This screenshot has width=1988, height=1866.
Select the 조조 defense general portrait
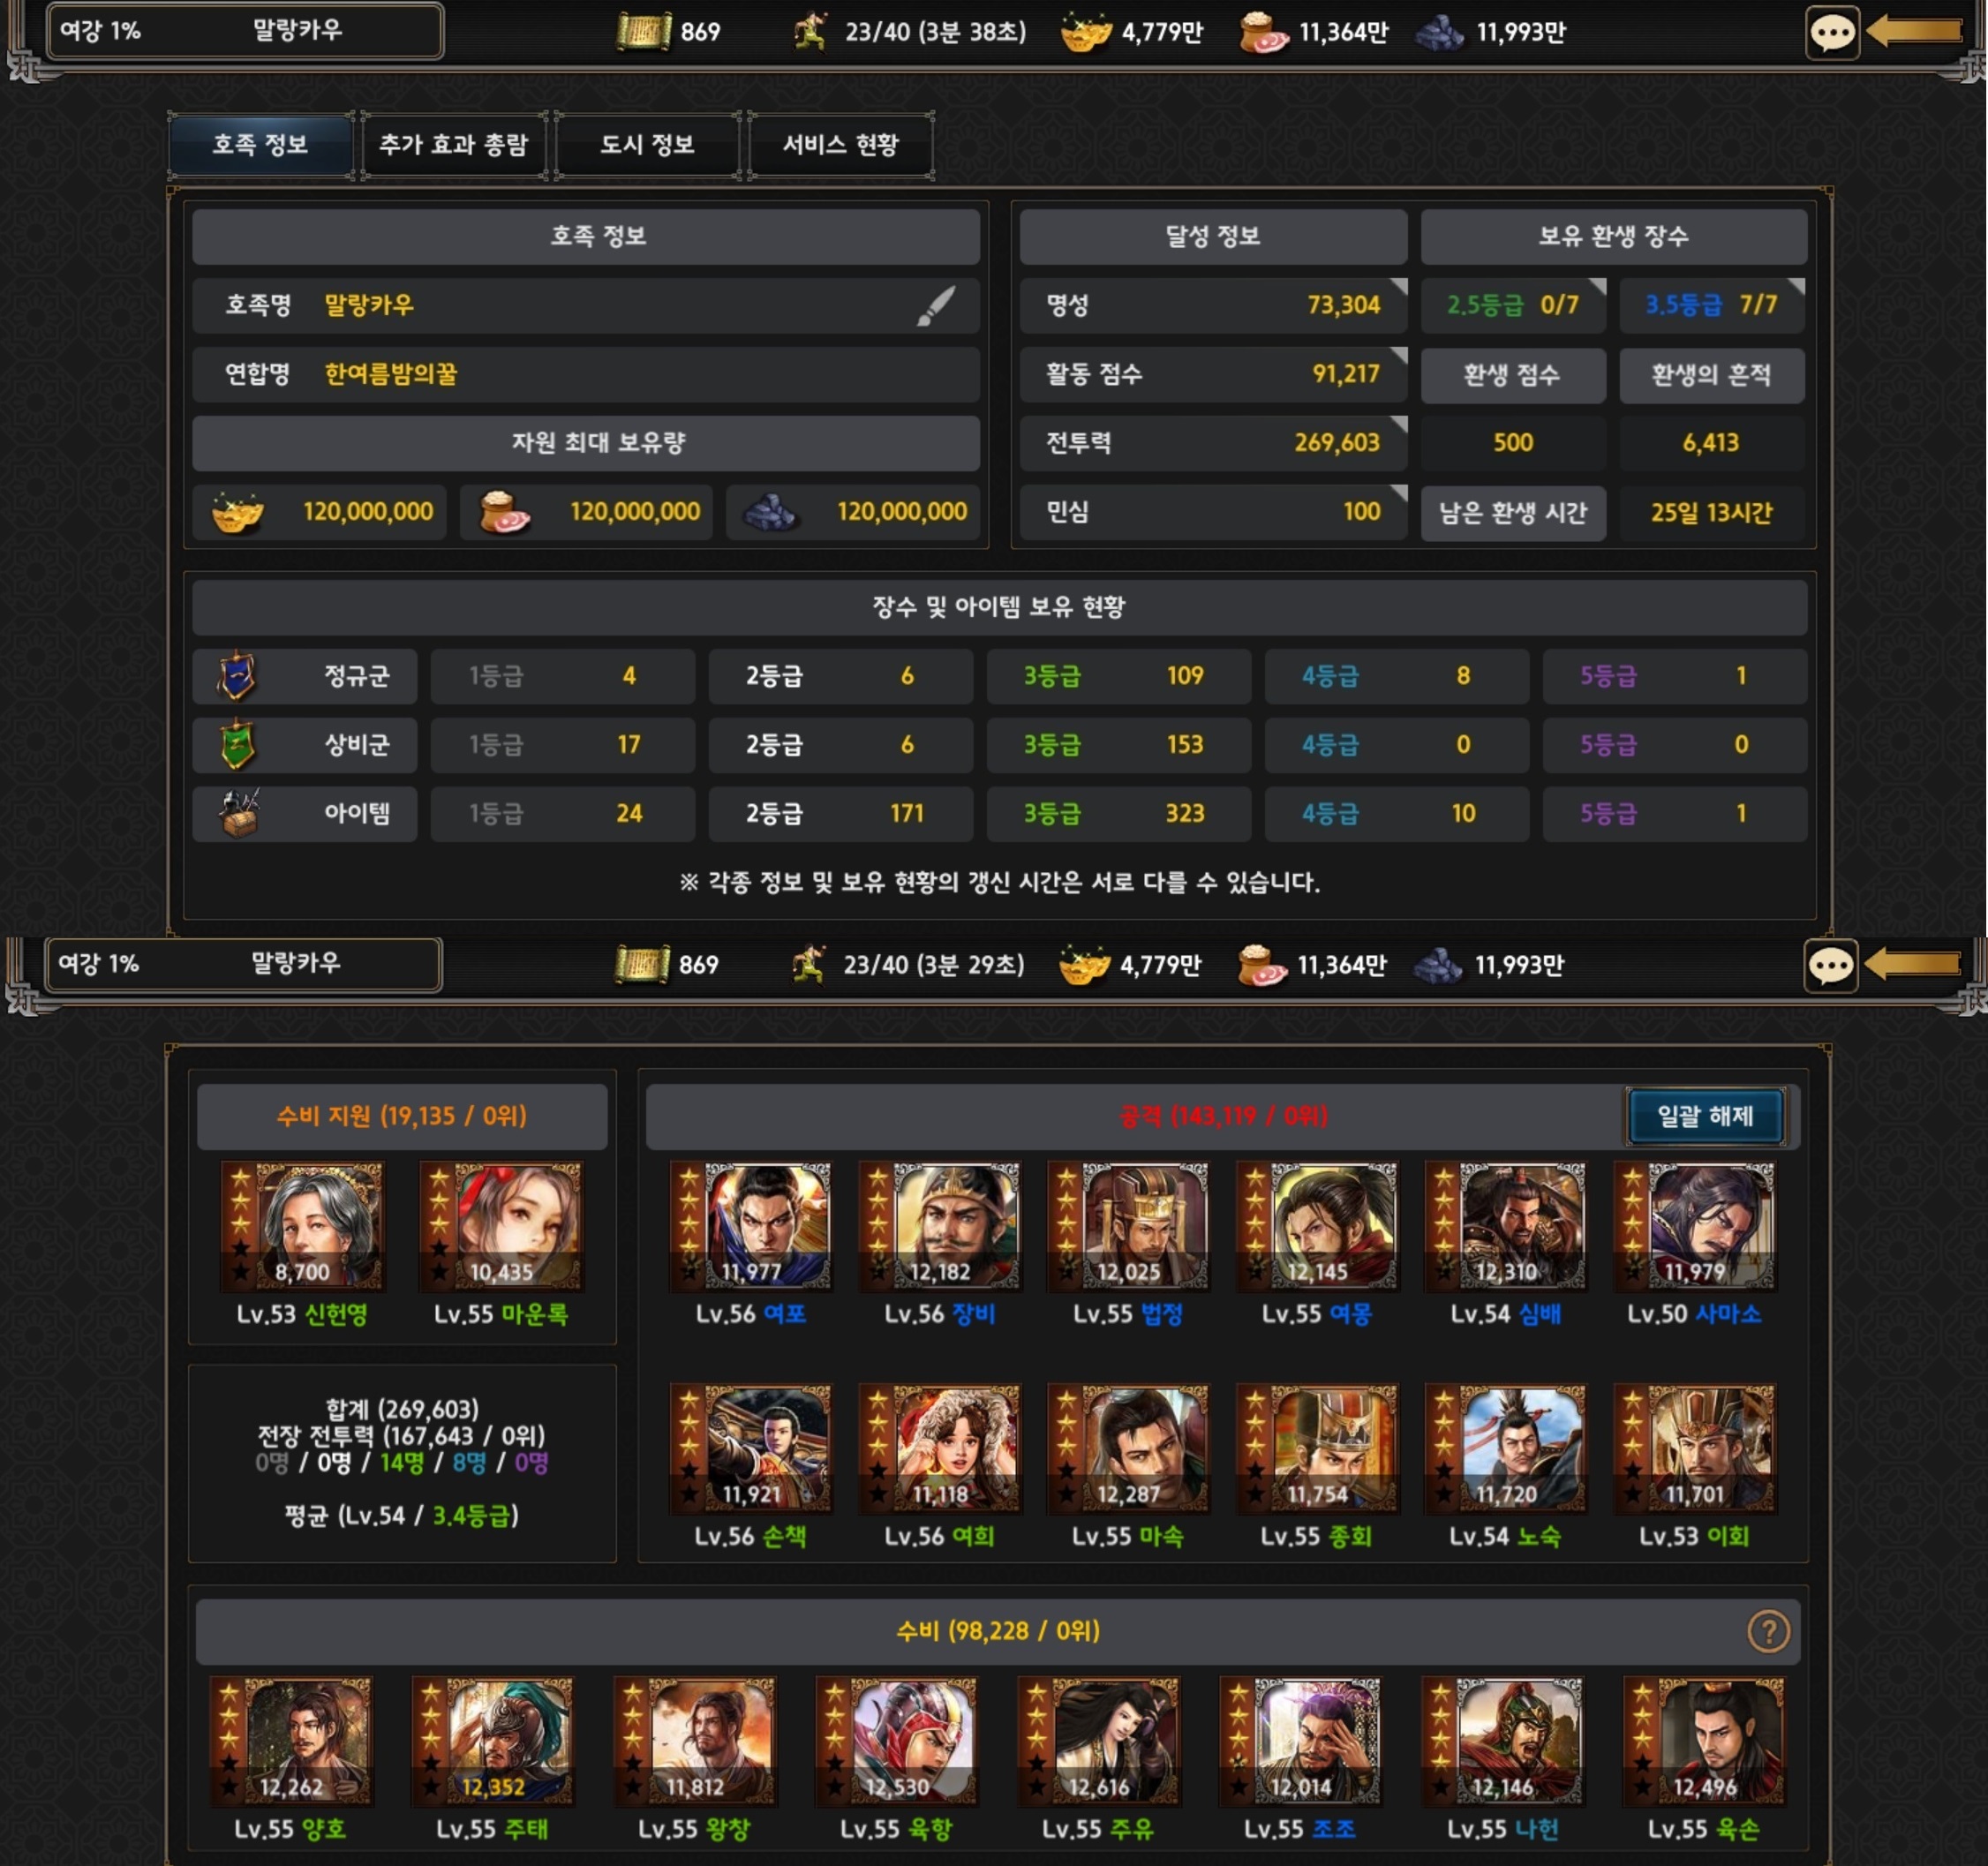pos(1300,1741)
